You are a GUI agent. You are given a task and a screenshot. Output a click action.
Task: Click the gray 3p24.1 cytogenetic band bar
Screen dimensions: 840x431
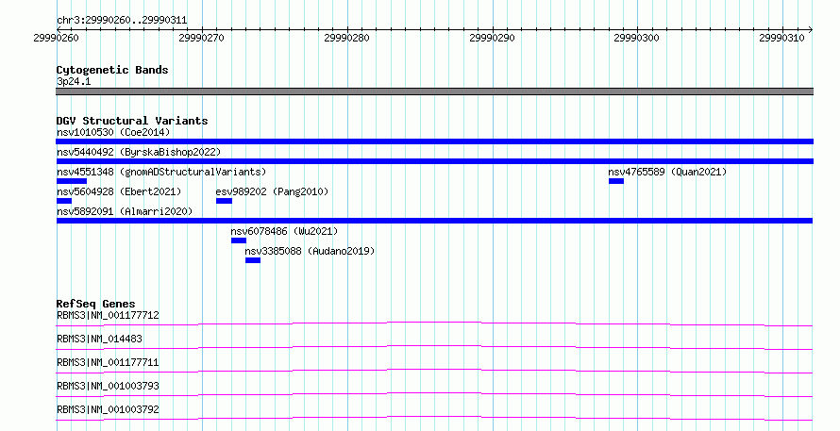pos(434,91)
